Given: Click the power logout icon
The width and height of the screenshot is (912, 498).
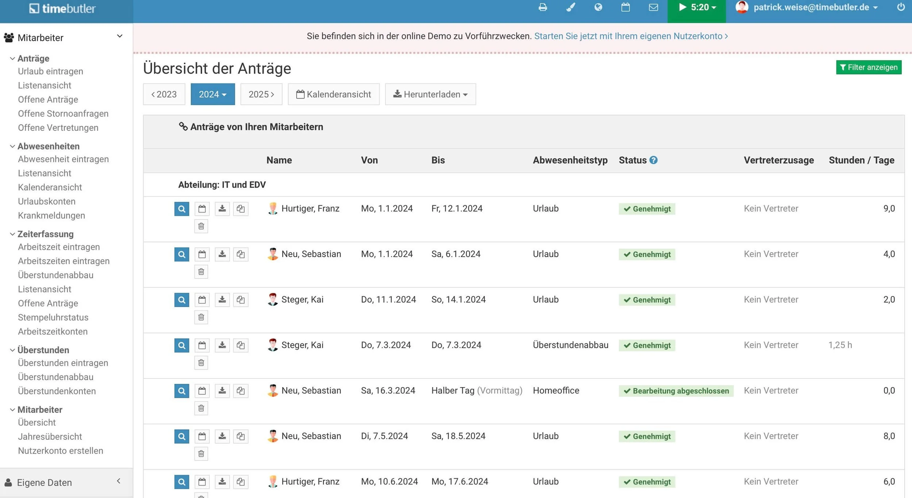Looking at the screenshot, I should coord(901,7).
